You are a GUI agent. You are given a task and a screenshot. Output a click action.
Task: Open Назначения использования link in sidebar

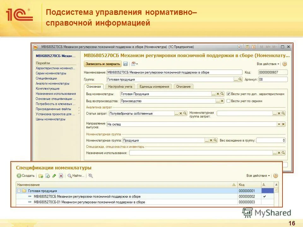56,94
